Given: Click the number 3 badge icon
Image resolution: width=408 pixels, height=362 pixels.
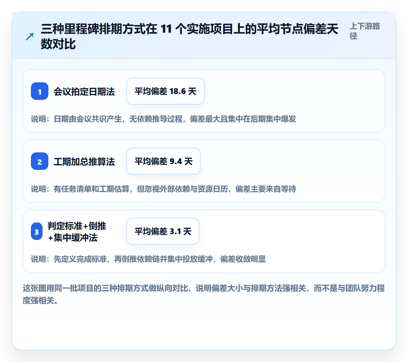Looking at the screenshot, I should point(37,231).
